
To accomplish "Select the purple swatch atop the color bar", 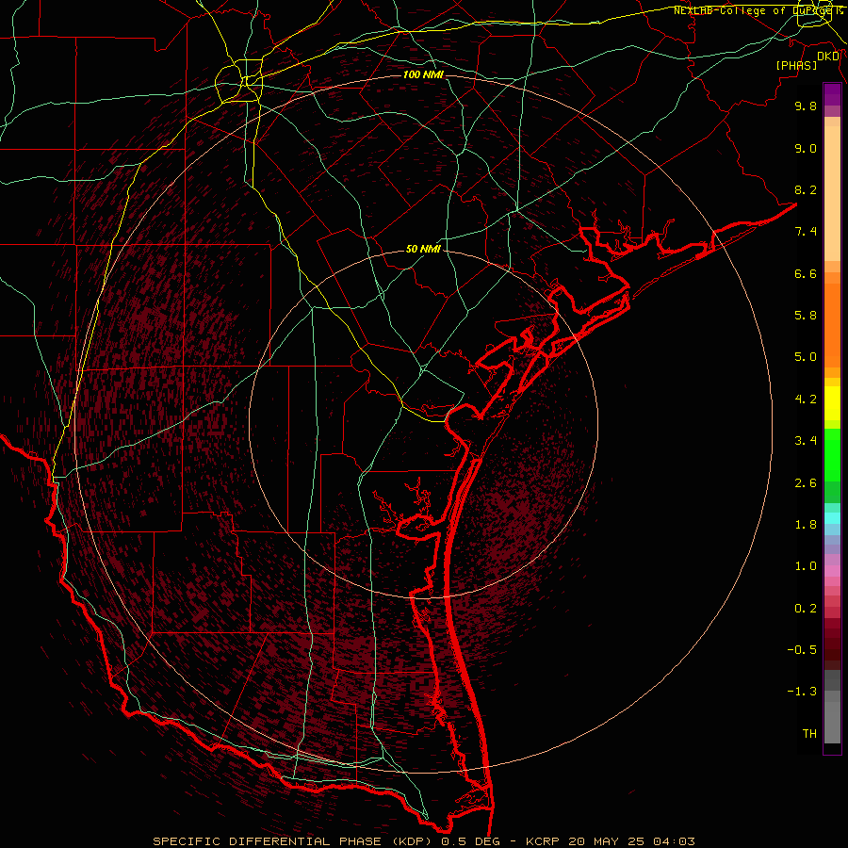I will click(832, 94).
